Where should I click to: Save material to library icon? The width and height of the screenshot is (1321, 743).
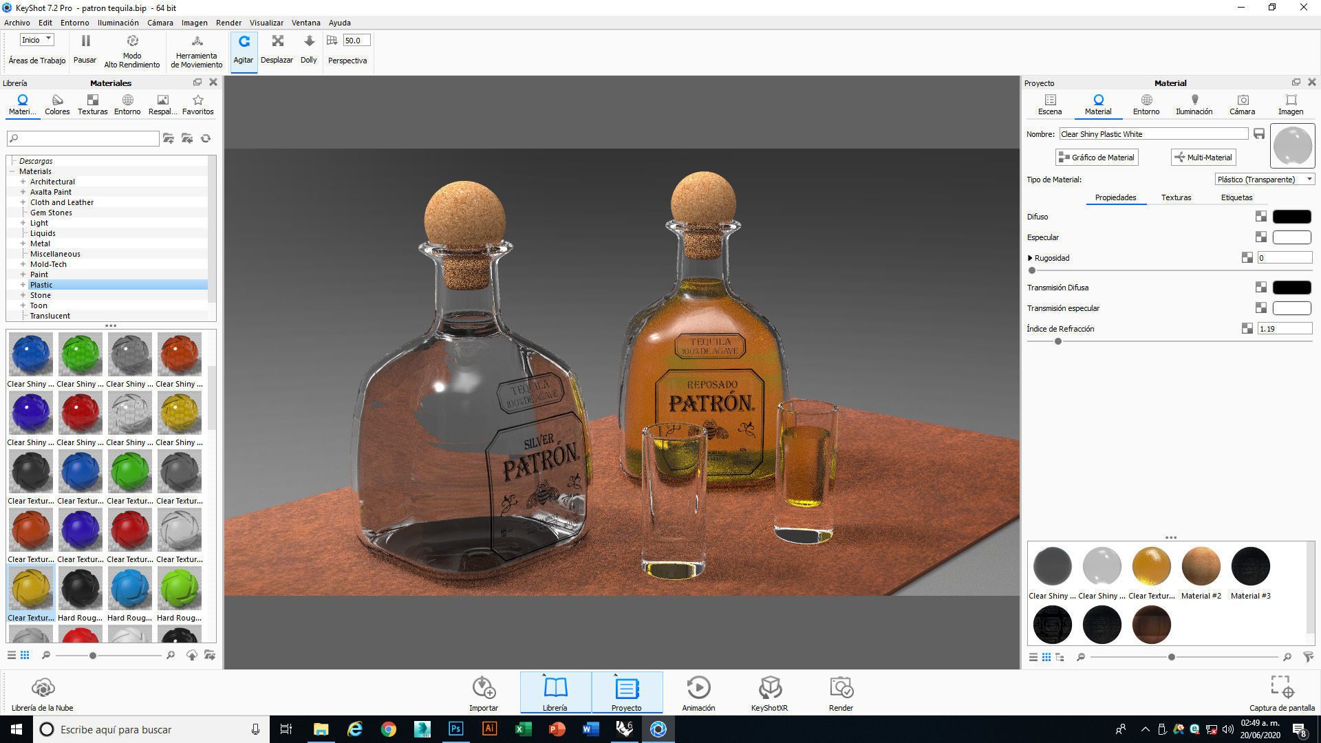click(1259, 133)
